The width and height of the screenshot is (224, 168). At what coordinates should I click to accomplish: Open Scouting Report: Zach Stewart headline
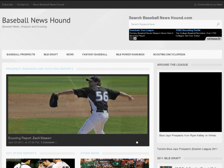click(x=30, y=138)
